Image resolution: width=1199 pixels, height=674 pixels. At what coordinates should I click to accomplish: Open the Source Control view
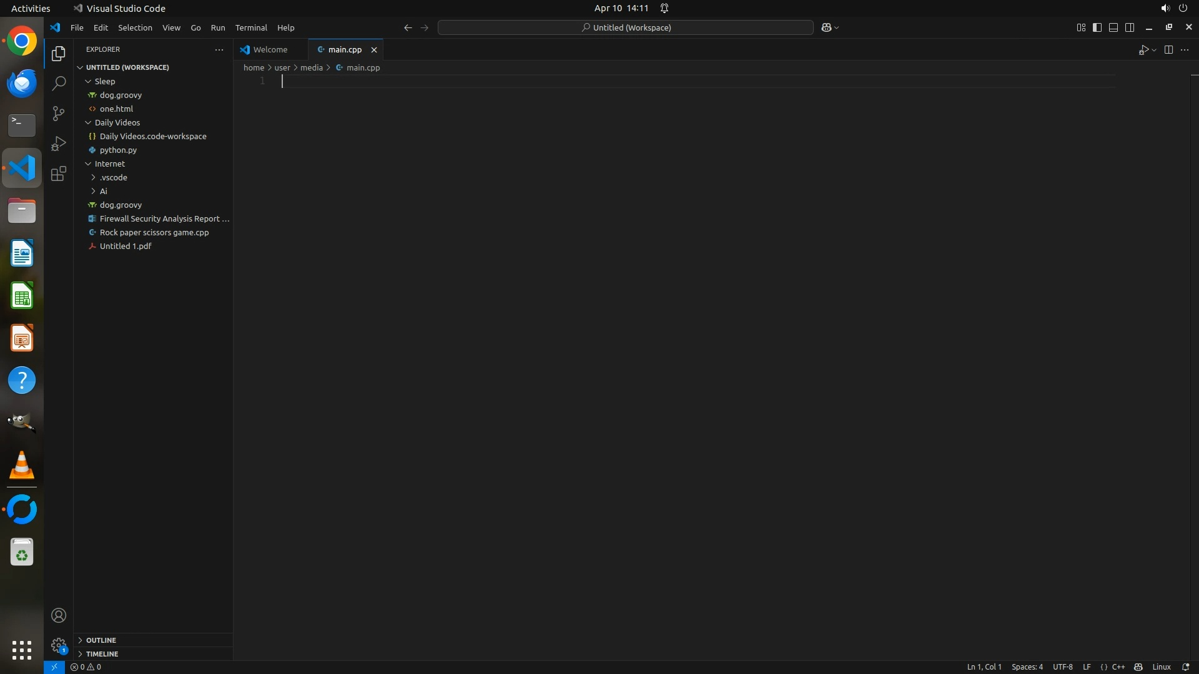click(x=59, y=113)
